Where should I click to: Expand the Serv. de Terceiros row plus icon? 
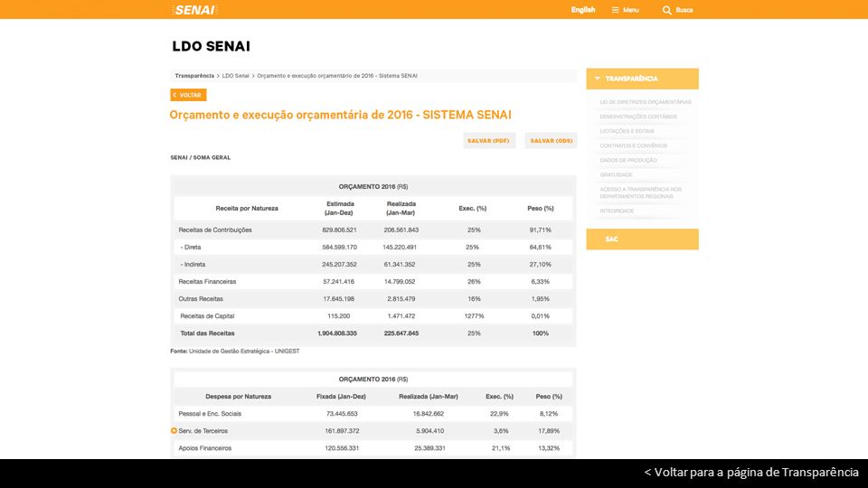click(174, 430)
